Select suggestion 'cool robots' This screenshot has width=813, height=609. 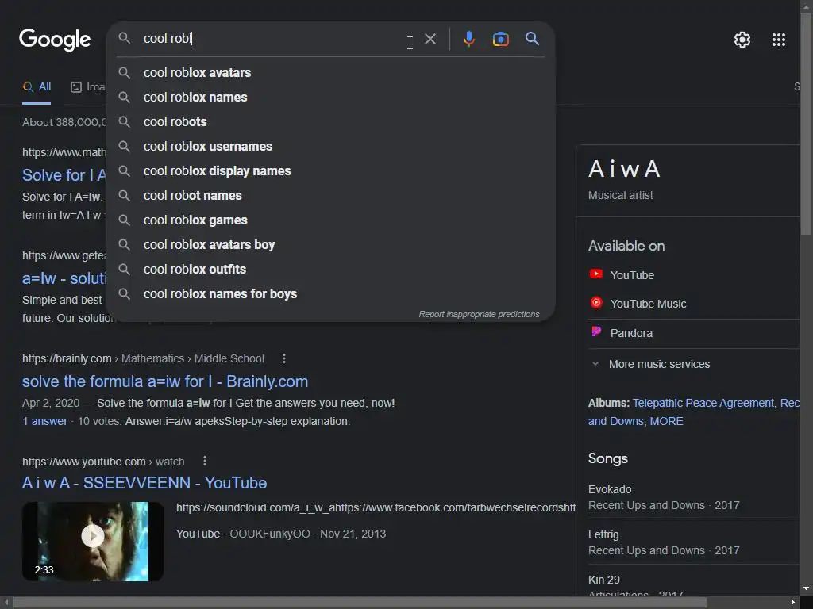pos(330,121)
